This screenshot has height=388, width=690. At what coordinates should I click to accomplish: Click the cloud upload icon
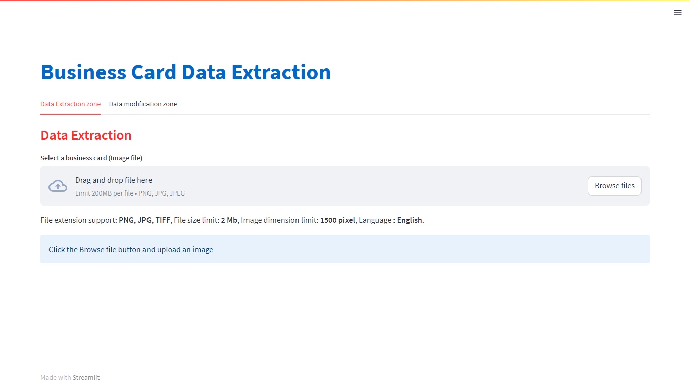point(58,186)
